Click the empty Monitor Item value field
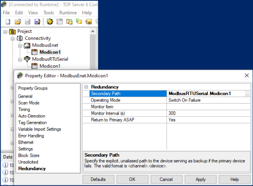Screen dimensions: 253x186 point(208,107)
